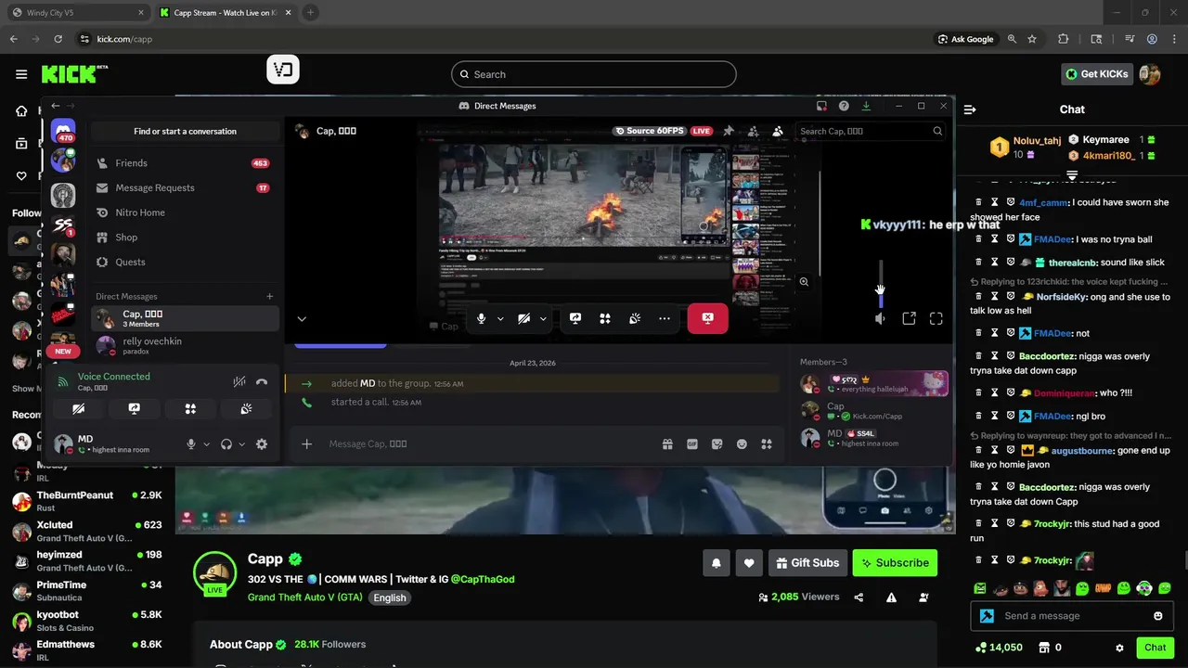This screenshot has width=1188, height=668.
Task: Send a gift in message box
Action: coord(667,444)
